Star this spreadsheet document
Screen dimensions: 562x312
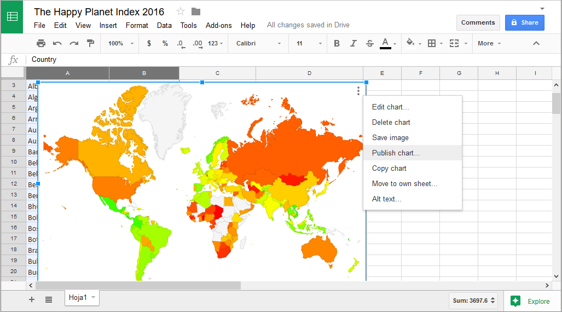coord(181,12)
